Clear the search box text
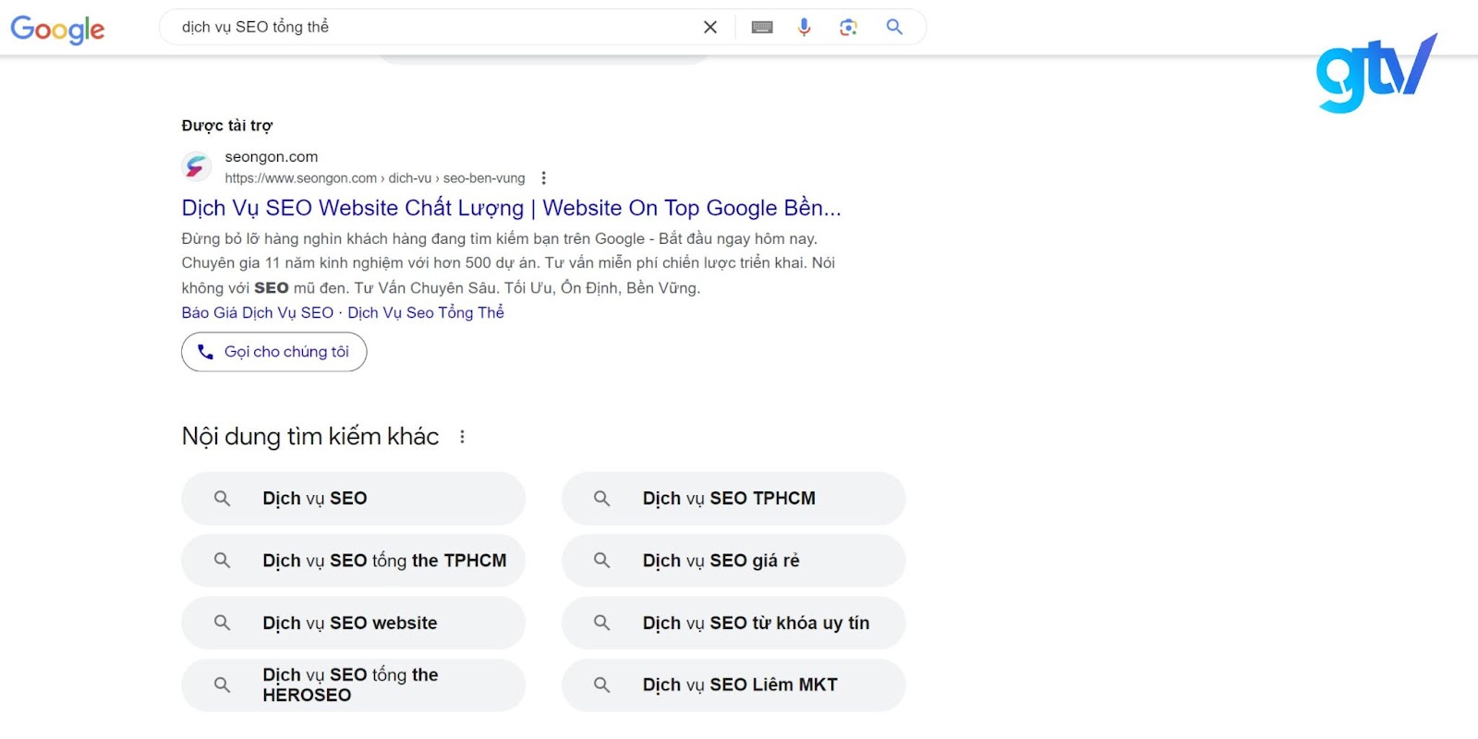1478x739 pixels. tap(709, 27)
